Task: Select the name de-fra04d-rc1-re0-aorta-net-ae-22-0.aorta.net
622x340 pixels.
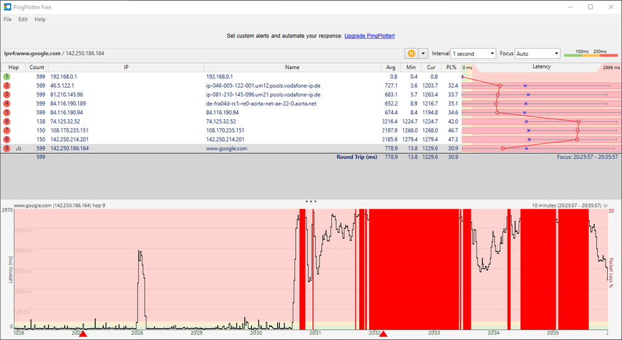Action: [261, 103]
